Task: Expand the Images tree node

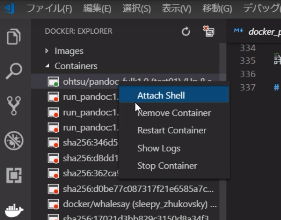Action: pos(47,51)
